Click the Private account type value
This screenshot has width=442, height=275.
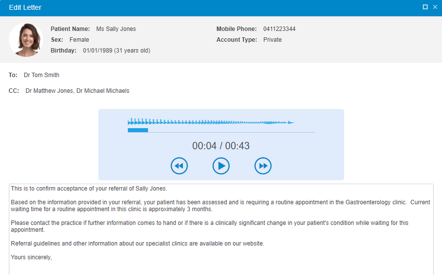(272, 40)
